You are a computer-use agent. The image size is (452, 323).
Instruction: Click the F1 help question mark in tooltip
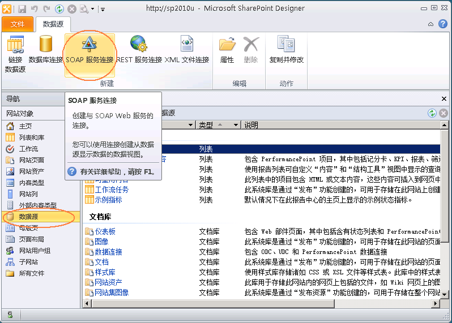point(72,171)
